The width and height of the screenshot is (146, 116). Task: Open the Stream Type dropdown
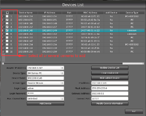45,83
